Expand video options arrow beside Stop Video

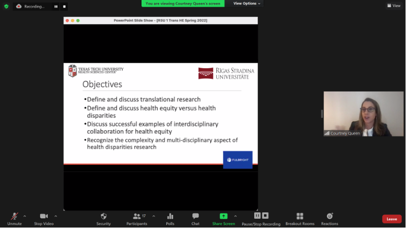tap(56, 216)
